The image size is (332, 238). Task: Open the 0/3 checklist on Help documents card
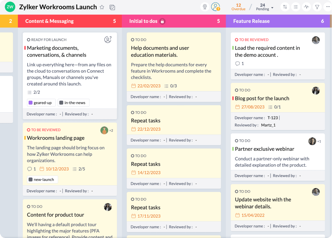[x=171, y=86]
